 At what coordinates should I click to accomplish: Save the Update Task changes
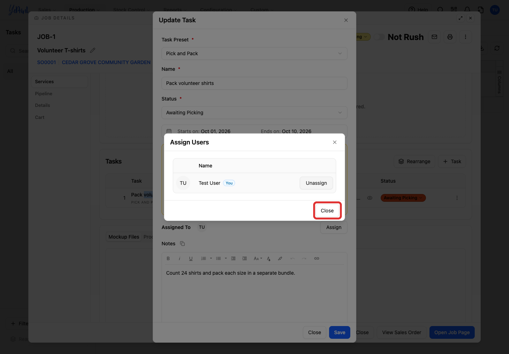point(340,332)
